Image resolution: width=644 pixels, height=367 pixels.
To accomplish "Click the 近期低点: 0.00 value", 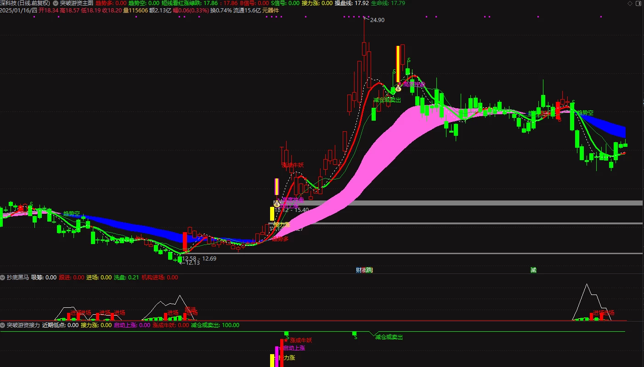I will (60, 325).
